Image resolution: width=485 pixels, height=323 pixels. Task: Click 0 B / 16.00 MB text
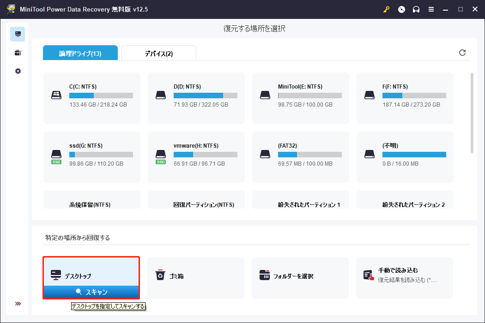(x=400, y=163)
